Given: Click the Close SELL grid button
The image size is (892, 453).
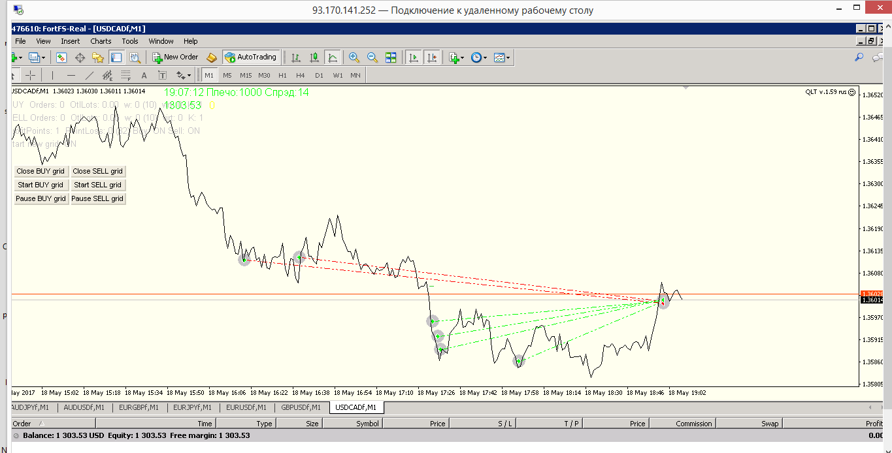Looking at the screenshot, I should point(97,171).
